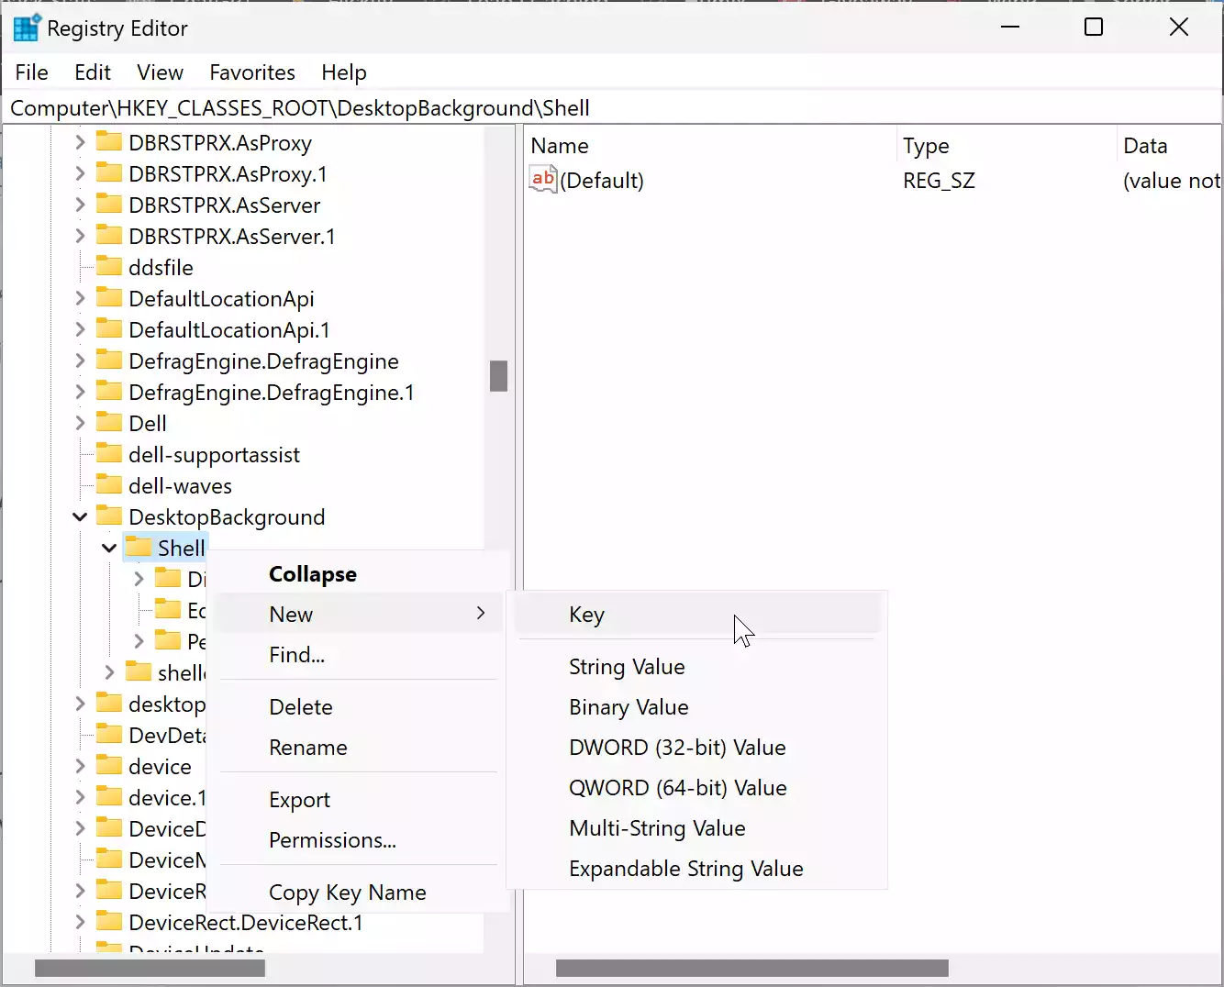Select QWORD (64-bit) Value
Viewport: 1224px width, 987px height.
[697, 788]
